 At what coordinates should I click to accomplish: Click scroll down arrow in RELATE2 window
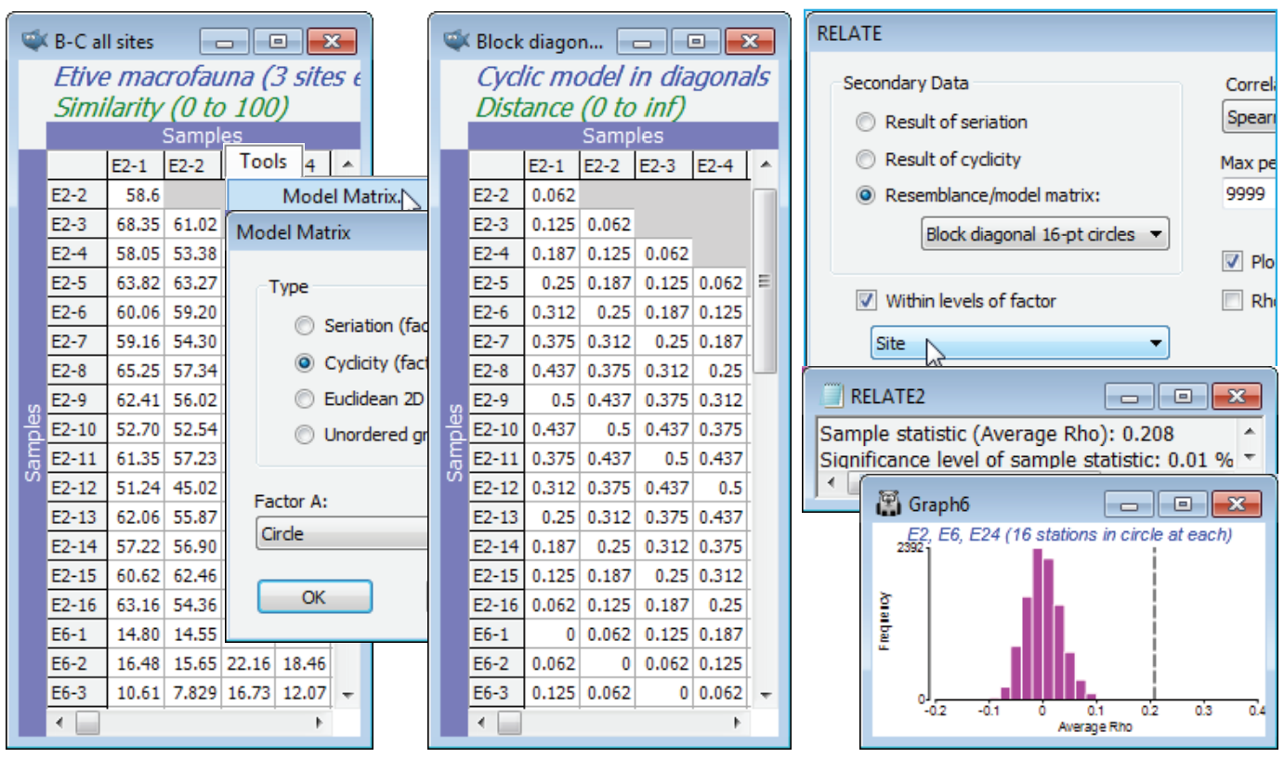1250,456
